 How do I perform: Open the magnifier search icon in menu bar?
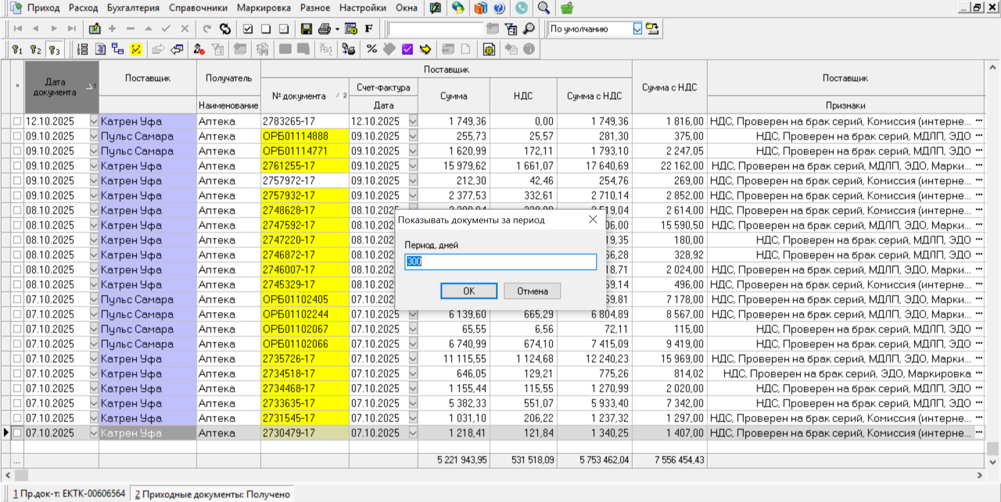point(544,8)
